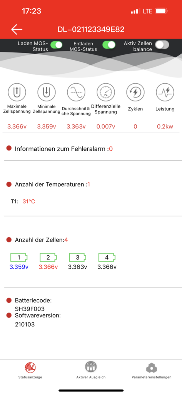
Task: Select cell 1 battery icon
Action: (19, 257)
